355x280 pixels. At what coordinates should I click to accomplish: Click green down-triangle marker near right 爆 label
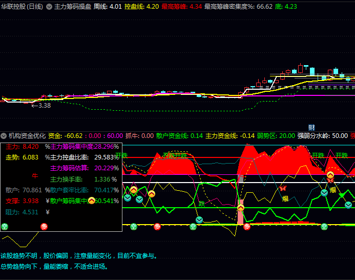342,195
